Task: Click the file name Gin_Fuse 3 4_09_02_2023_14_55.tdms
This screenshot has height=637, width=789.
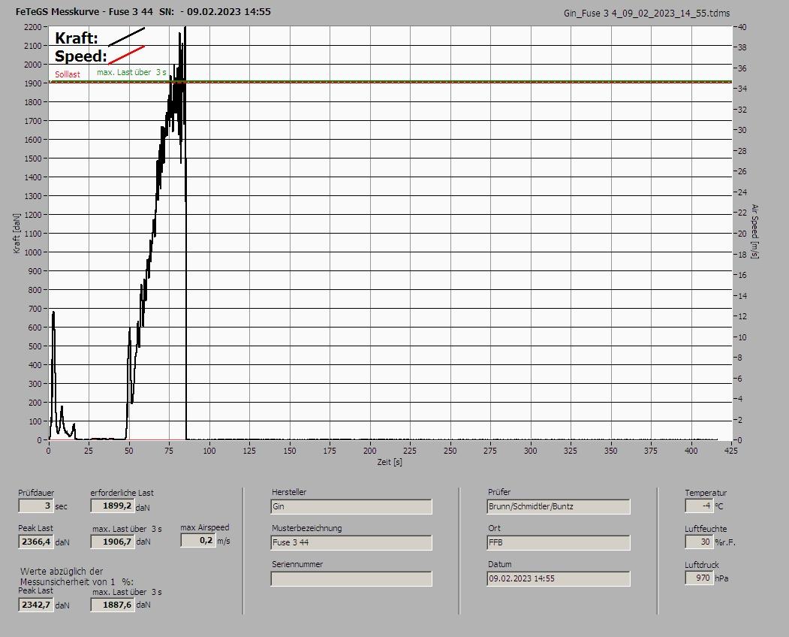Action: (x=646, y=14)
